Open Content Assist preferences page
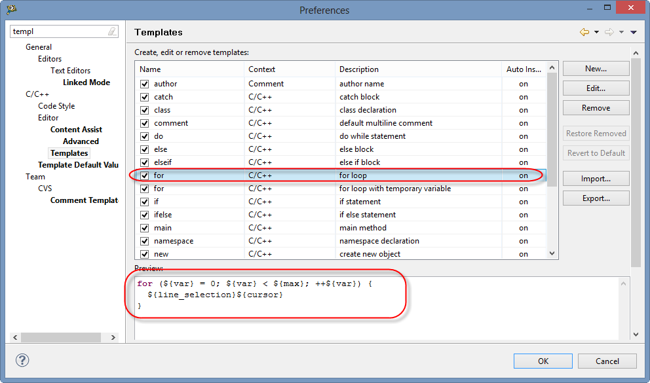 [76, 130]
